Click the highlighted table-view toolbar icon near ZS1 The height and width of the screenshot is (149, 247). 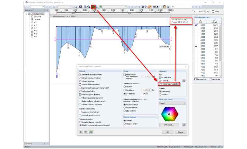pos(164,7)
